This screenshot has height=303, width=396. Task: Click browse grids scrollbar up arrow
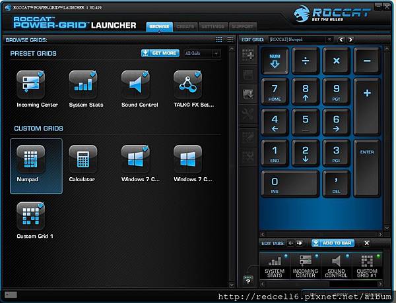pos(232,49)
